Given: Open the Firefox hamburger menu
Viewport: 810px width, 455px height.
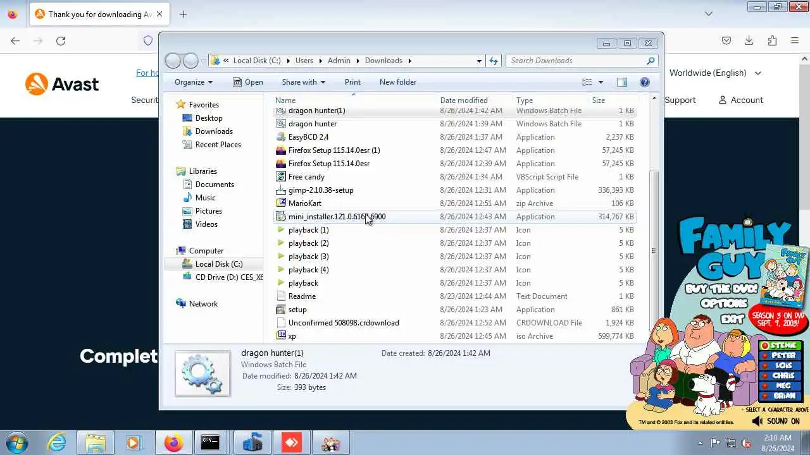Looking at the screenshot, I should point(795,40).
